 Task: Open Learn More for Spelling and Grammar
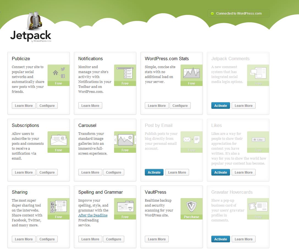90,239
